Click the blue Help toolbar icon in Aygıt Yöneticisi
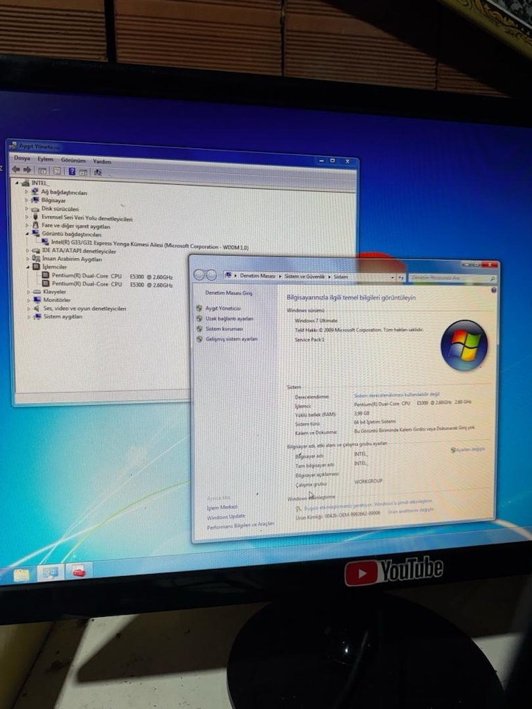Viewport: 532px width, 709px height. (x=72, y=172)
